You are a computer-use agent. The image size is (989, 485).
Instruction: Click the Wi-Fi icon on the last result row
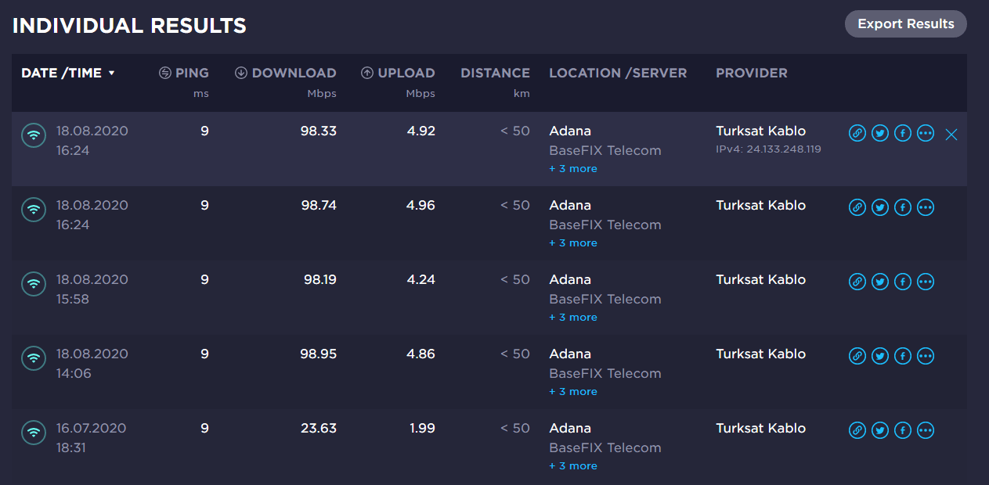pos(33,432)
